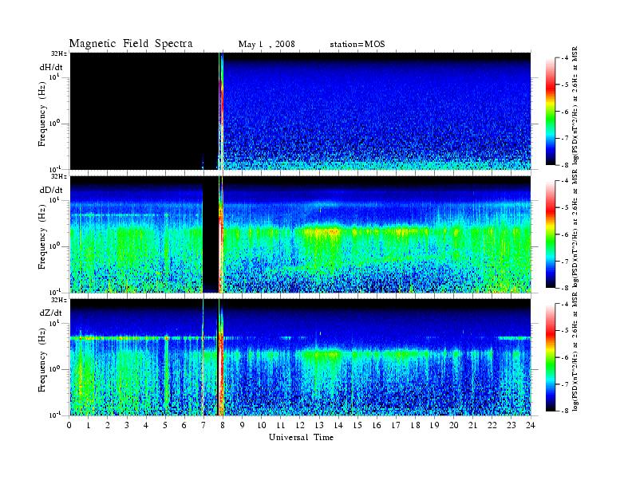Click the dH/dt spectrogram colorbar
This screenshot has width=632, height=488.
(x=551, y=112)
